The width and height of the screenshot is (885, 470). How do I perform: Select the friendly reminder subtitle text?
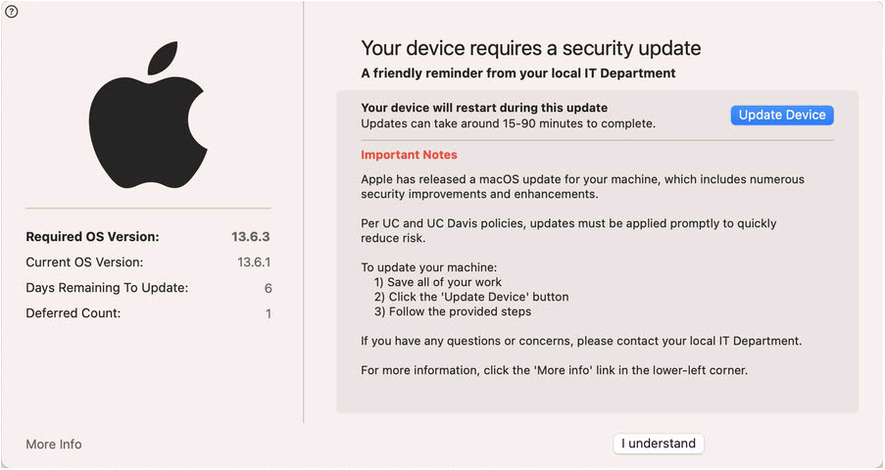coord(517,73)
